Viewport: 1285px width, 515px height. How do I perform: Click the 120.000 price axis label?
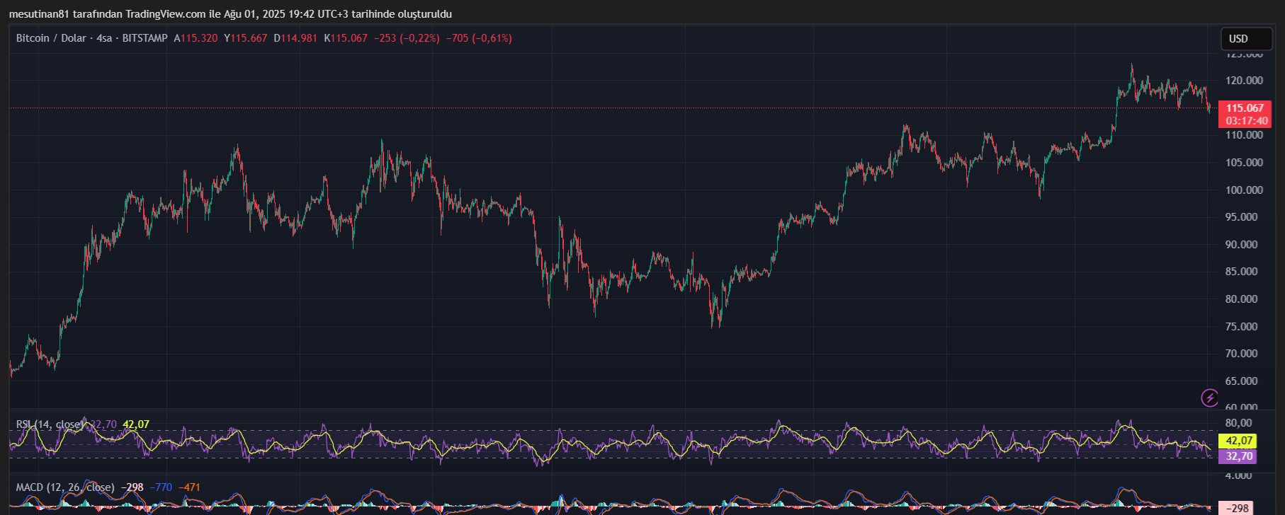click(x=1244, y=81)
